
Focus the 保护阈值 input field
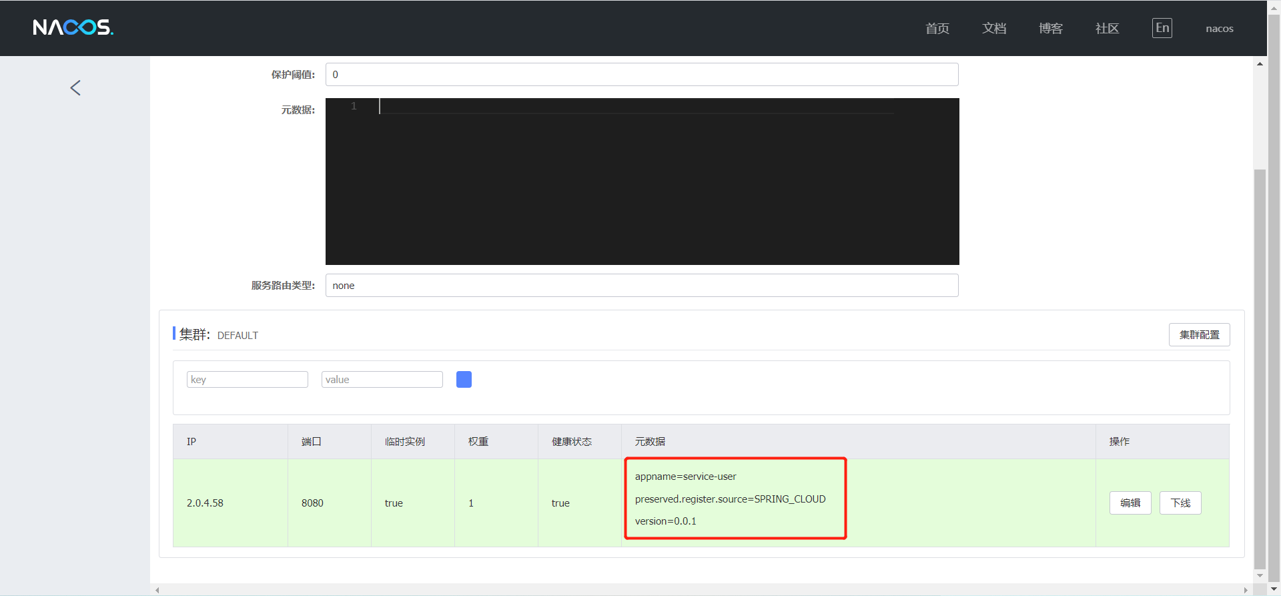[x=642, y=74]
